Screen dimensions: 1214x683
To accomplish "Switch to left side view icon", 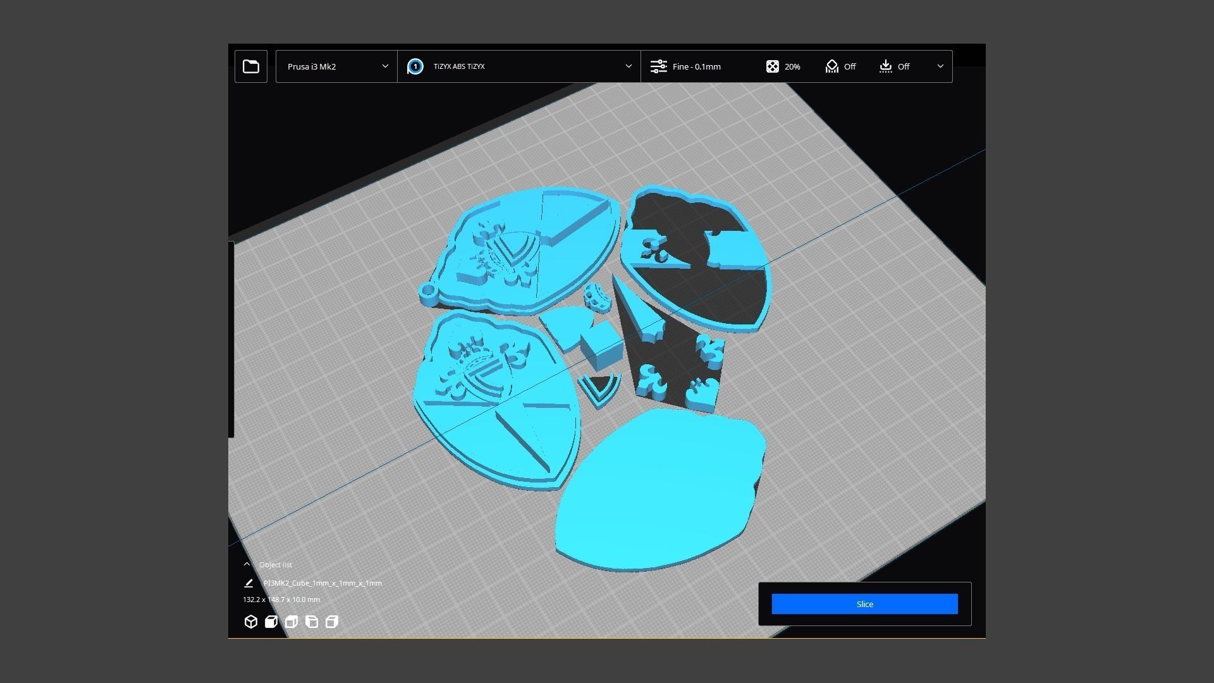I will click(312, 622).
